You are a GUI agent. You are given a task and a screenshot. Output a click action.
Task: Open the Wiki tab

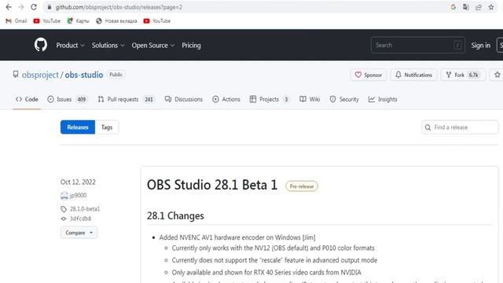click(x=310, y=99)
